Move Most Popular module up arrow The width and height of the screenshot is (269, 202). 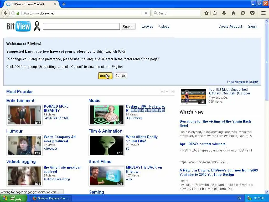click(162, 92)
